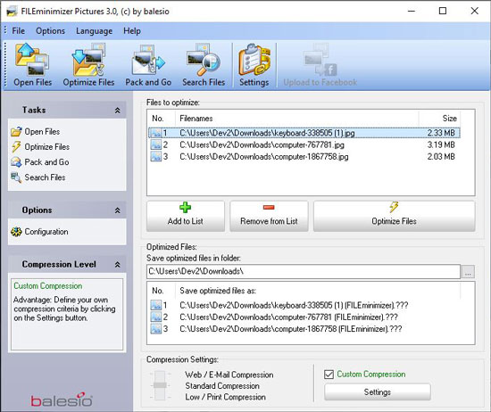The image size is (491, 412).
Task: Click the Remove from List button
Action: click(x=269, y=216)
